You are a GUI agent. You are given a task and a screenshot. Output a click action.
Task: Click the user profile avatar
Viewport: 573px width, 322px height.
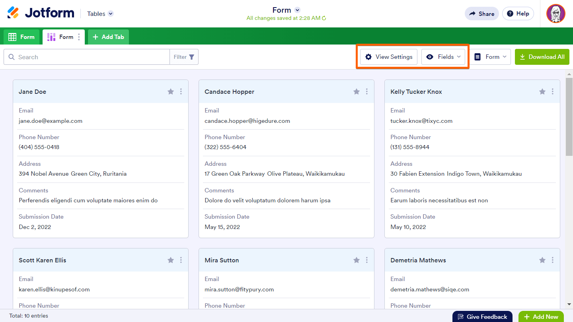[x=555, y=14]
